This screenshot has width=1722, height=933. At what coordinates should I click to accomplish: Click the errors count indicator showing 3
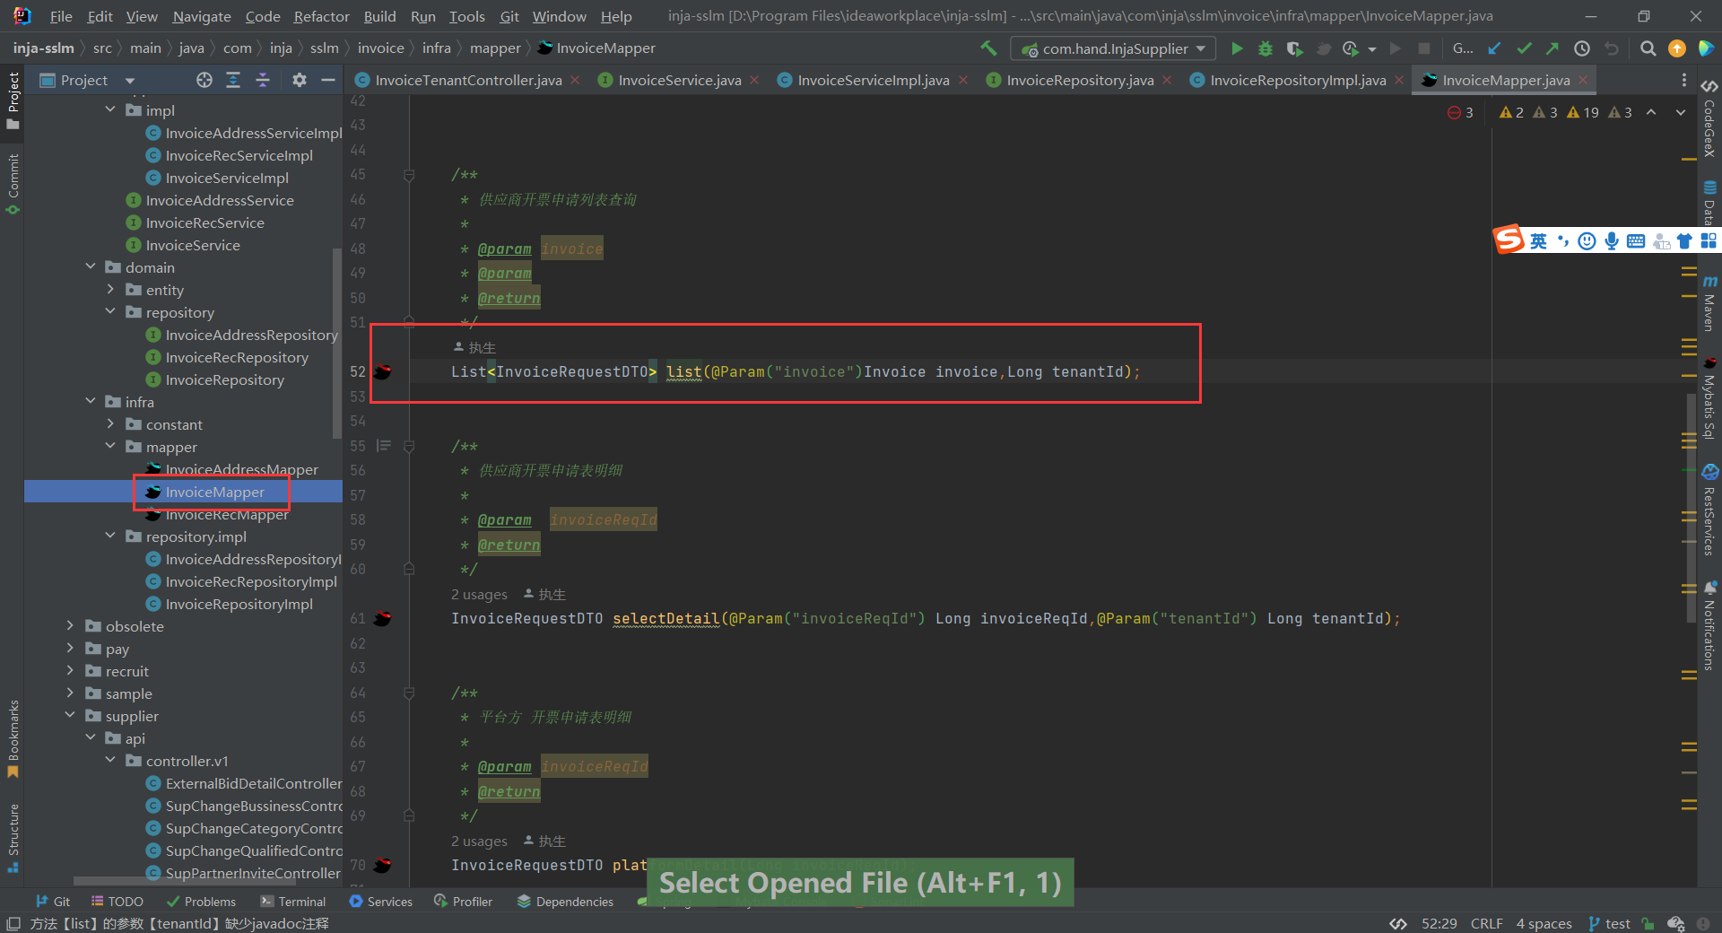[x=1460, y=112]
